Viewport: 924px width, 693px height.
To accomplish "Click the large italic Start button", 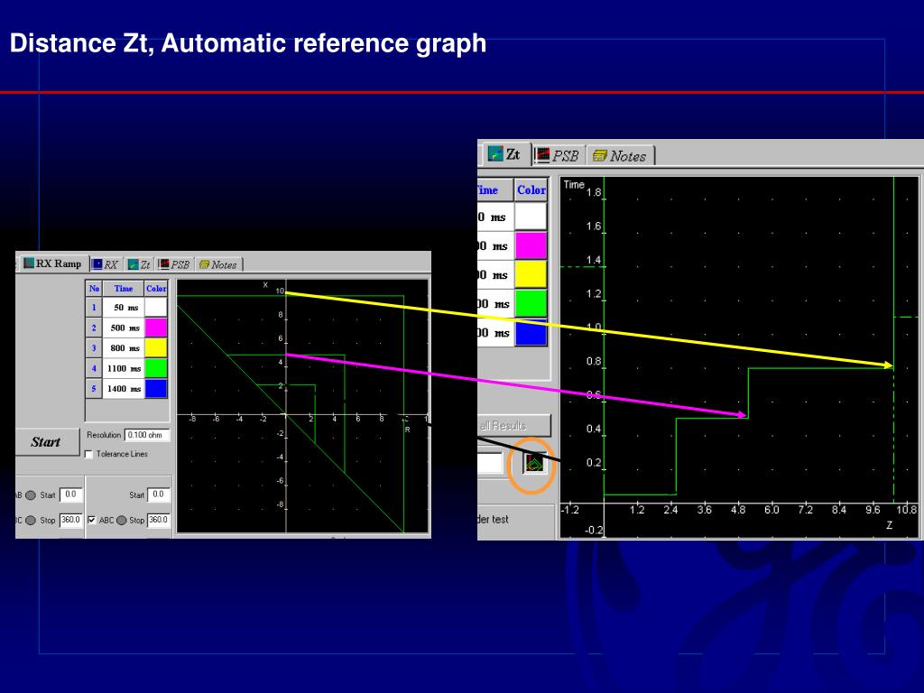I will pos(47,442).
